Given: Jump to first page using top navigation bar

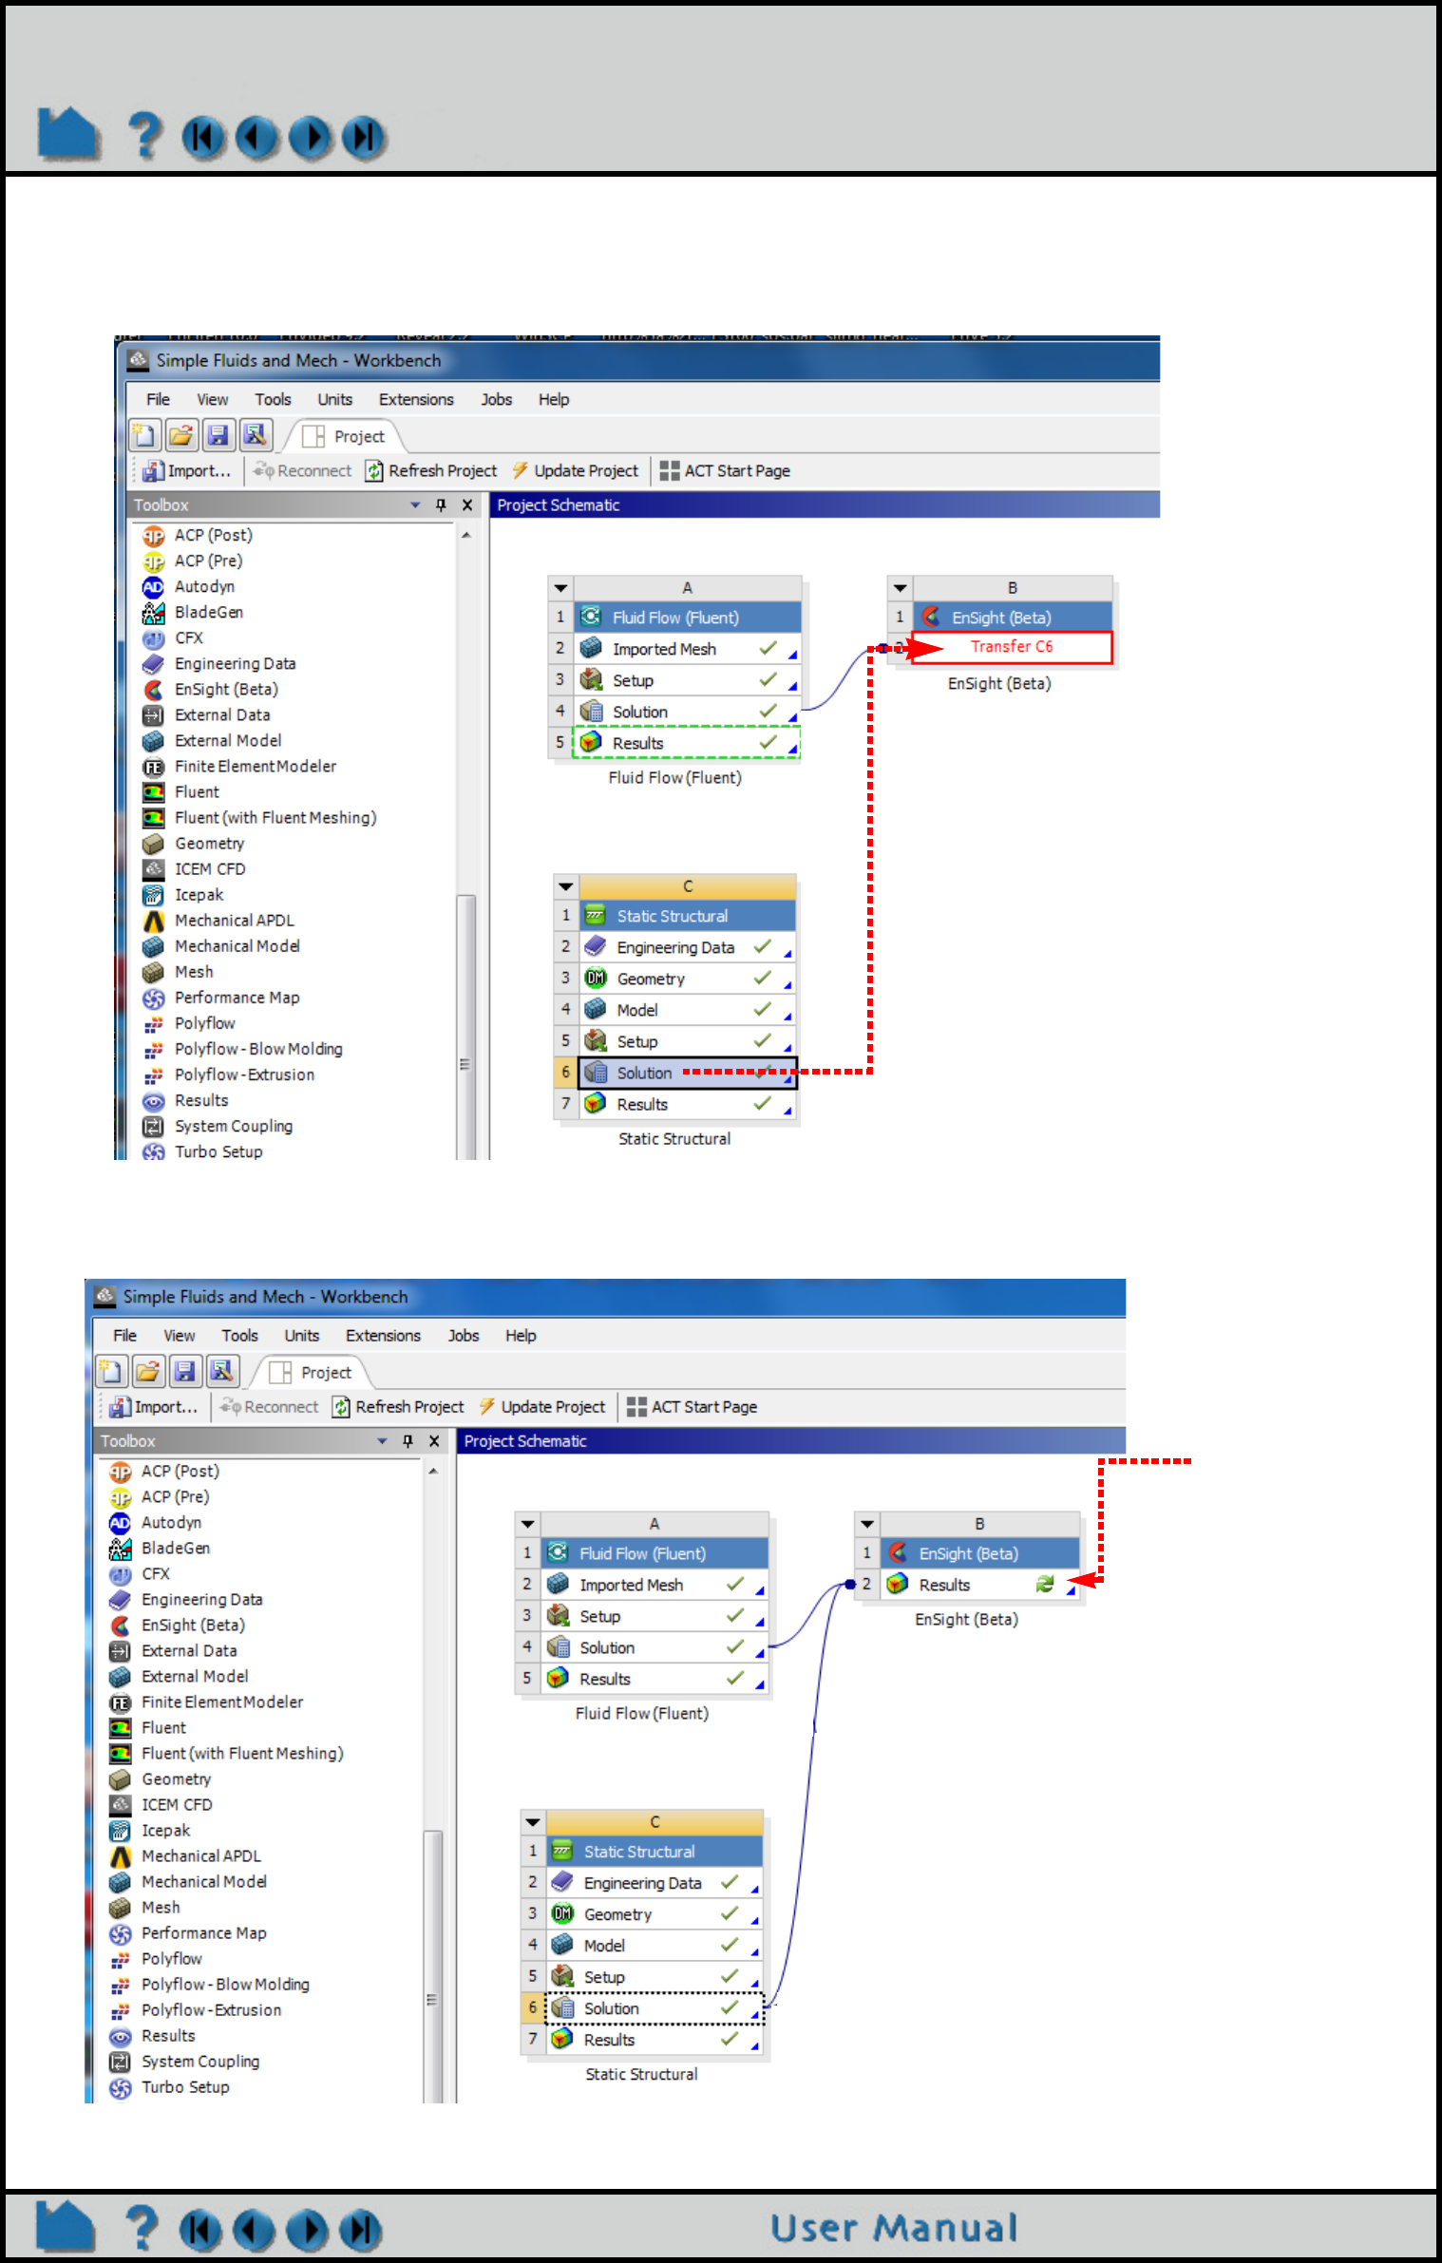Looking at the screenshot, I should click(x=203, y=138).
